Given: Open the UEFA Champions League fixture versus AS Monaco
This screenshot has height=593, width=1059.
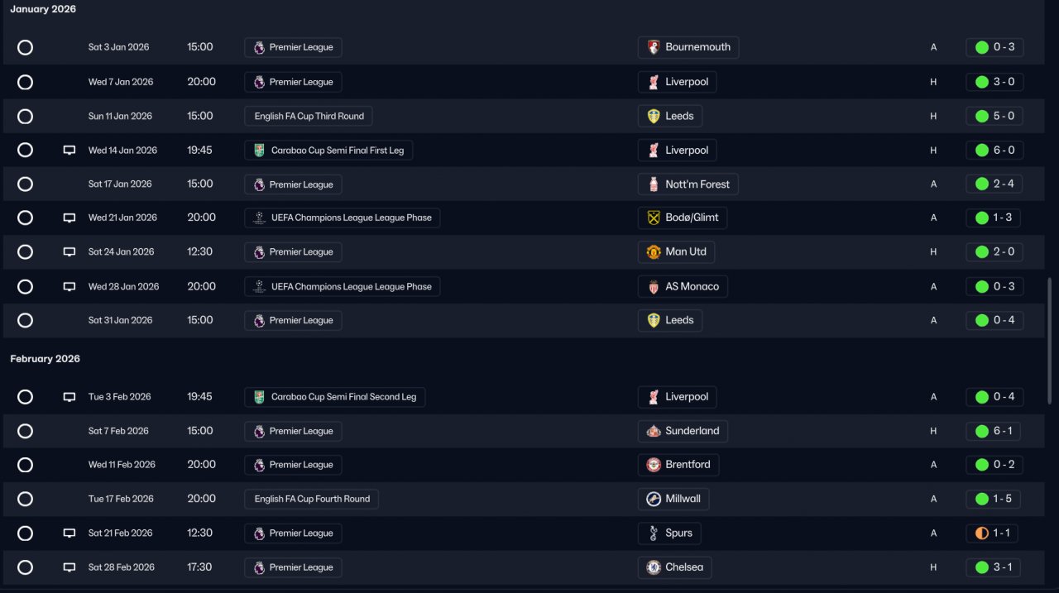Looking at the screenshot, I should point(343,287).
